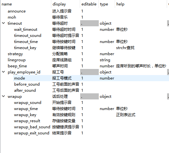Collapse the play_employee_id node

4,72
